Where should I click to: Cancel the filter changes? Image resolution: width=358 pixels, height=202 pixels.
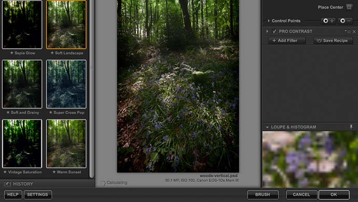(x=301, y=194)
